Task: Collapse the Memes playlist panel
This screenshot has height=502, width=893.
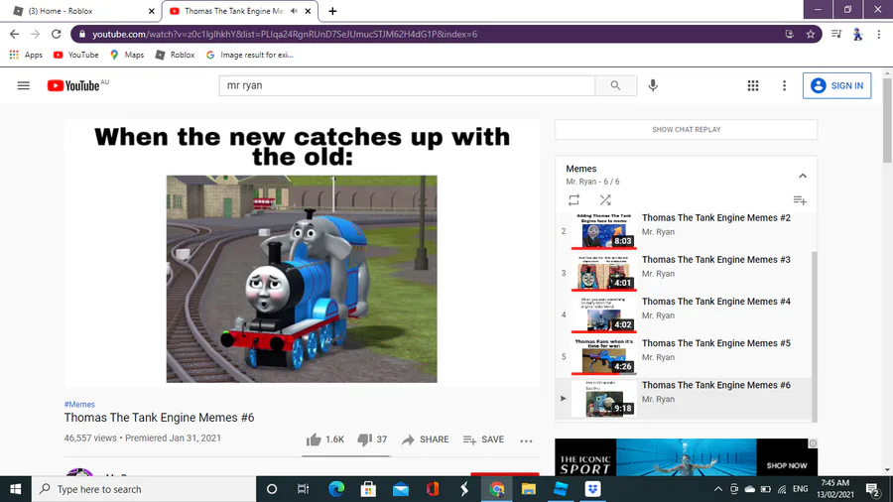Action: click(803, 176)
